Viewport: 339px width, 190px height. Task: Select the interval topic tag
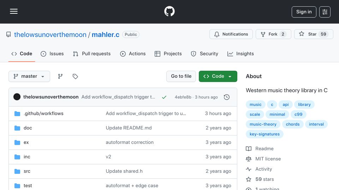coord(316,124)
